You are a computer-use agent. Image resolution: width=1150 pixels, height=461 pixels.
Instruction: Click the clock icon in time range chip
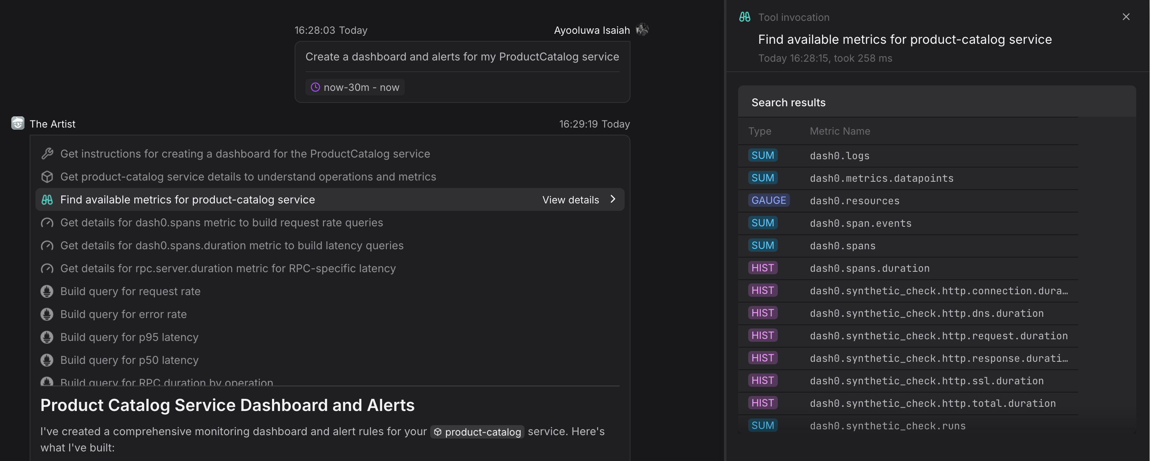coord(315,88)
